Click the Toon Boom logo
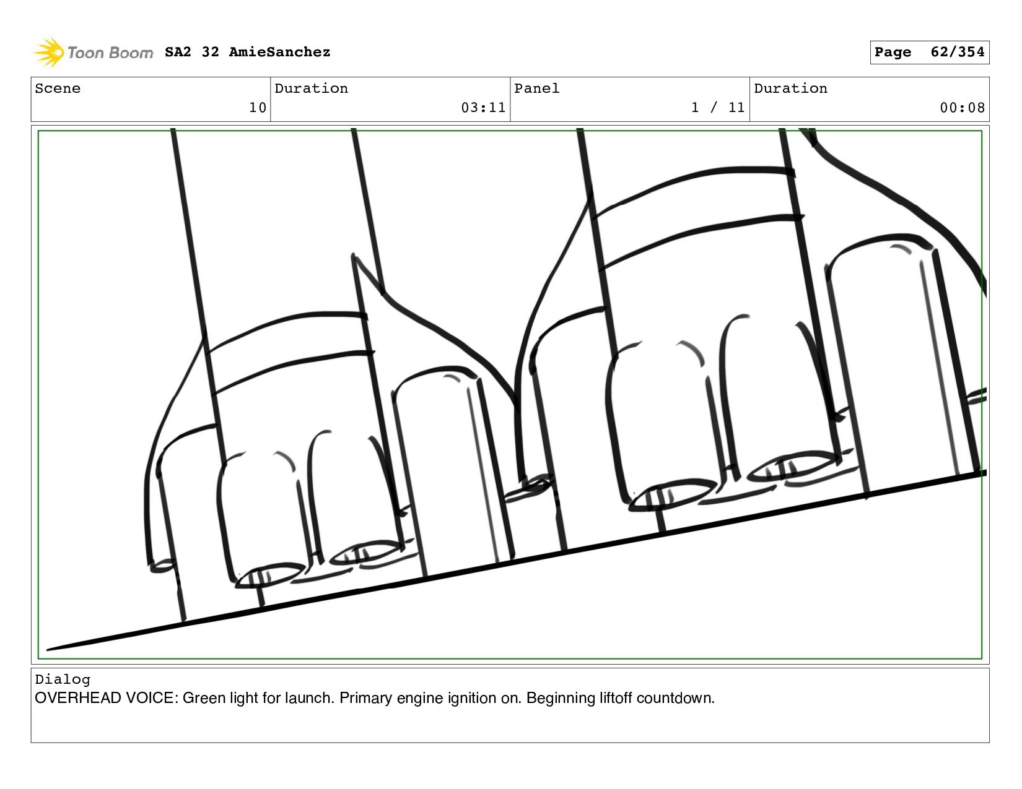The image size is (1022, 789). click(x=93, y=53)
